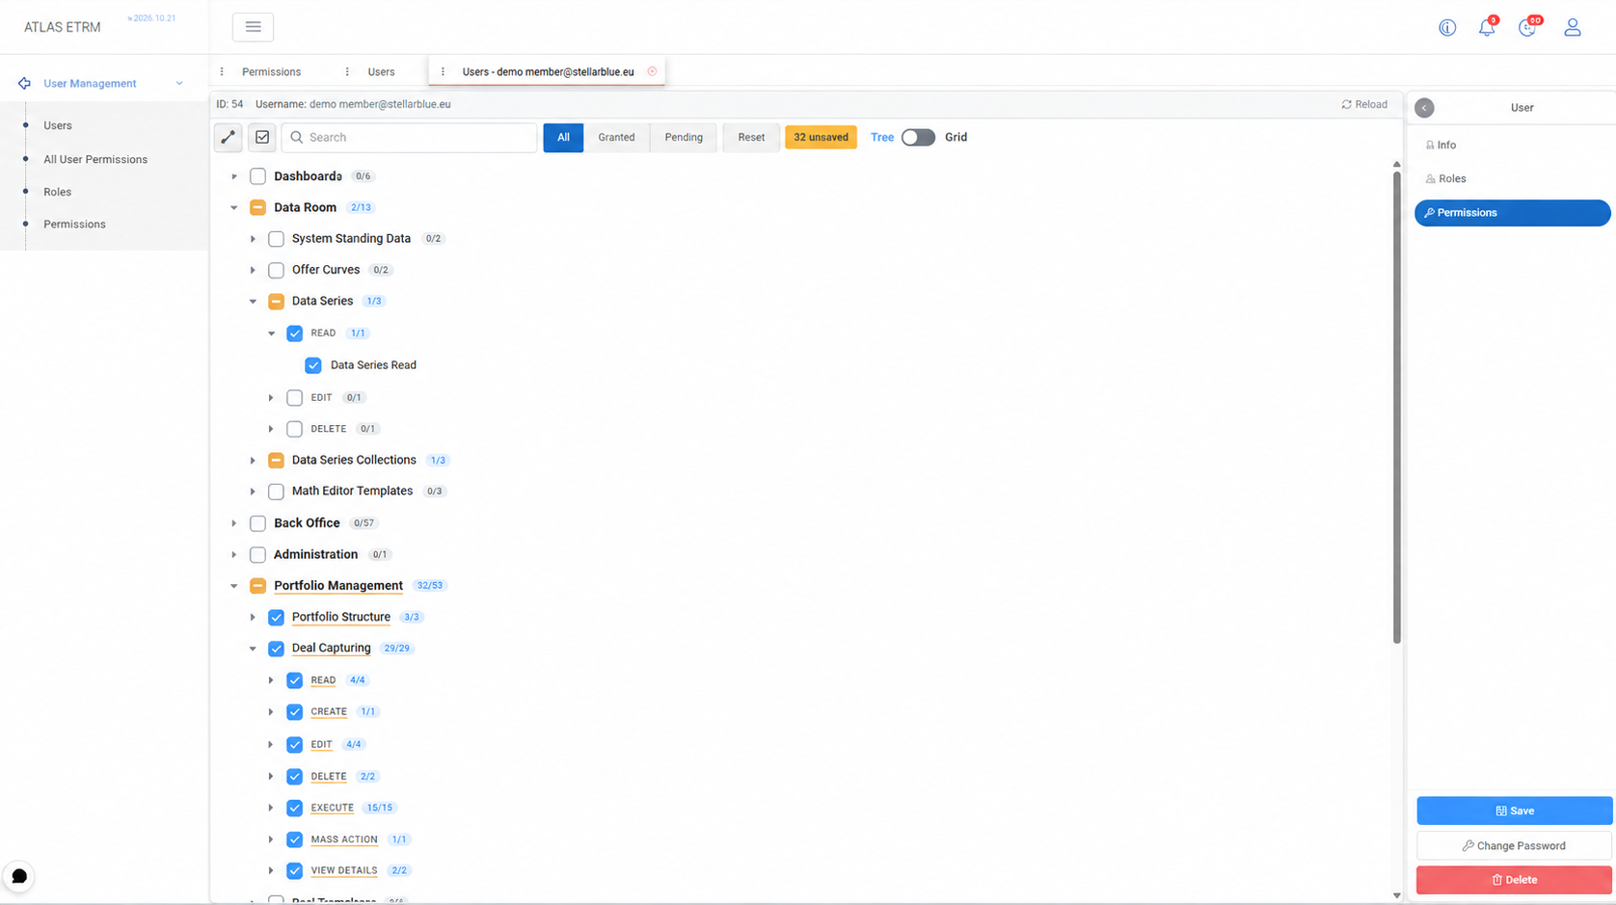Open the notifications bell
This screenshot has width=1616, height=905.
click(1487, 28)
